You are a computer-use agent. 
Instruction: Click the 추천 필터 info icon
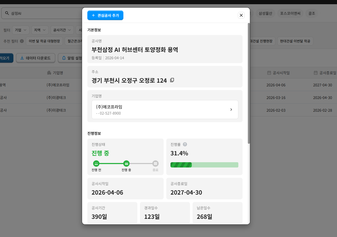(x=22, y=41)
